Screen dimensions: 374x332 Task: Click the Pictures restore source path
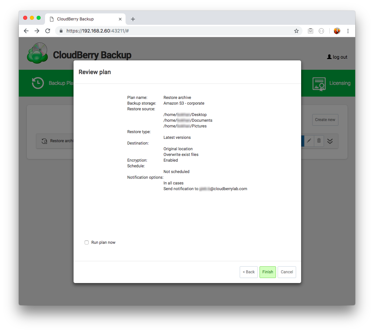tap(185, 126)
